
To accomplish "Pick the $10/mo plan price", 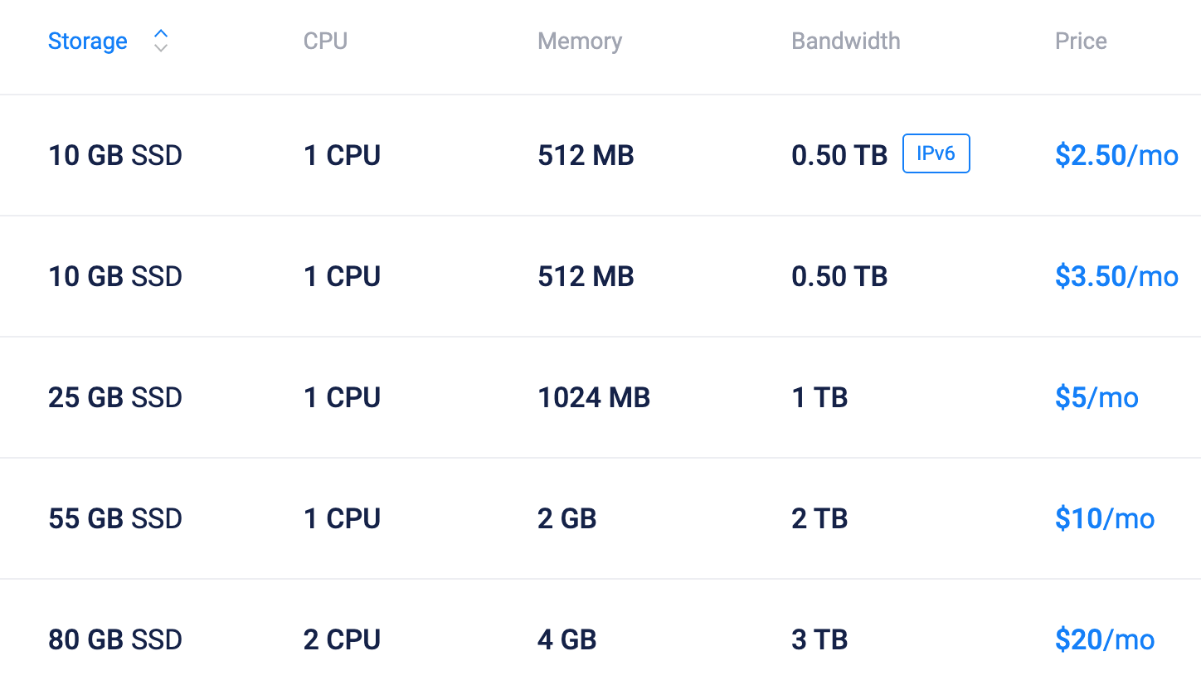I will click(1105, 518).
